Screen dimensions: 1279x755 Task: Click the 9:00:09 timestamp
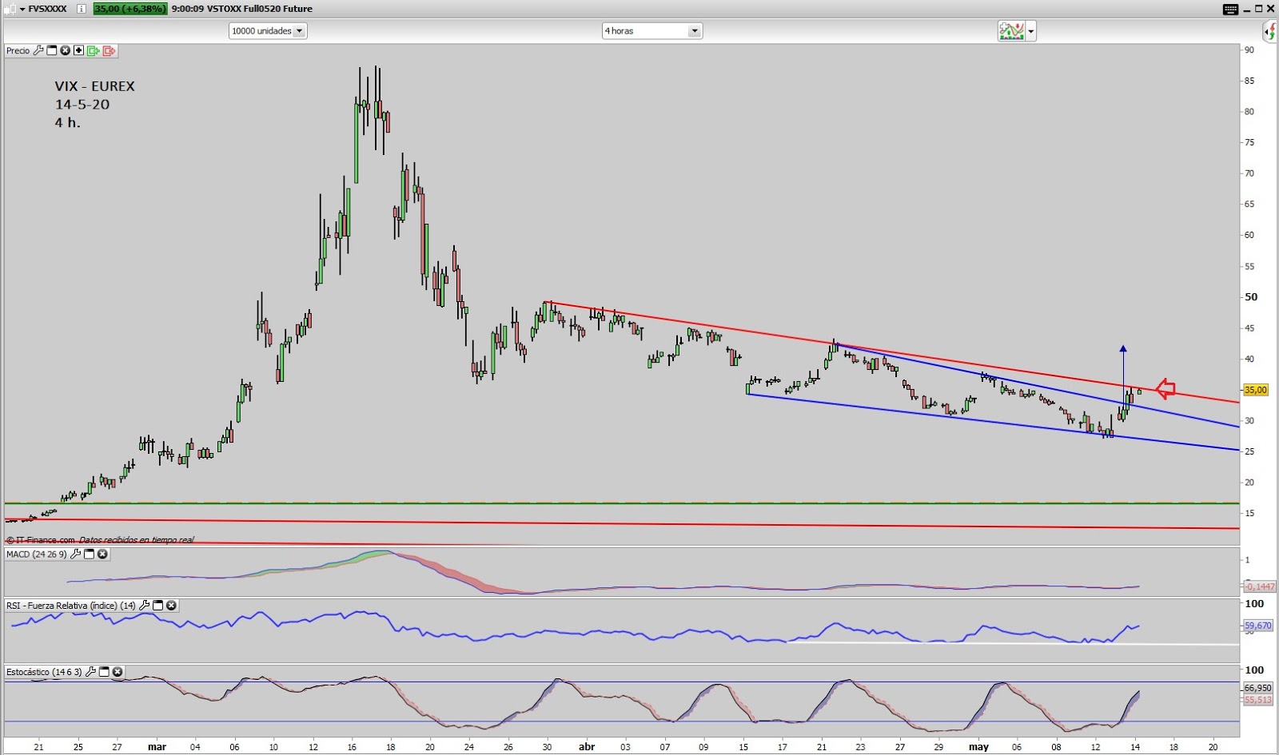click(188, 9)
